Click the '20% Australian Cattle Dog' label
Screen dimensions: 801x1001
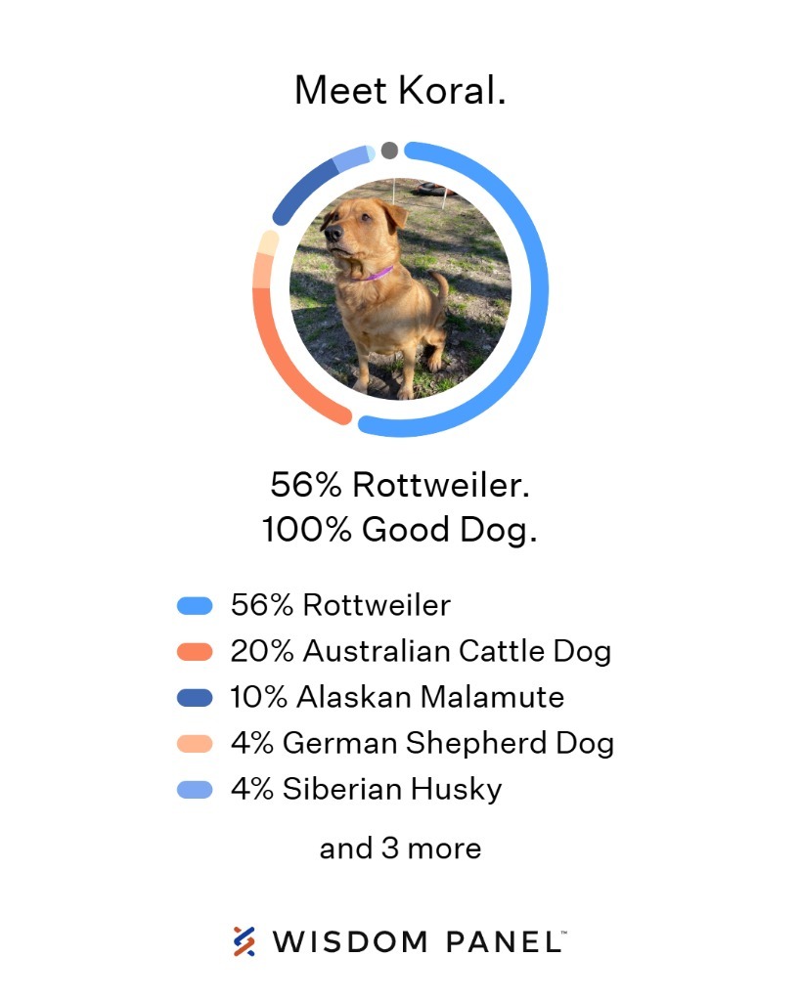(421, 651)
